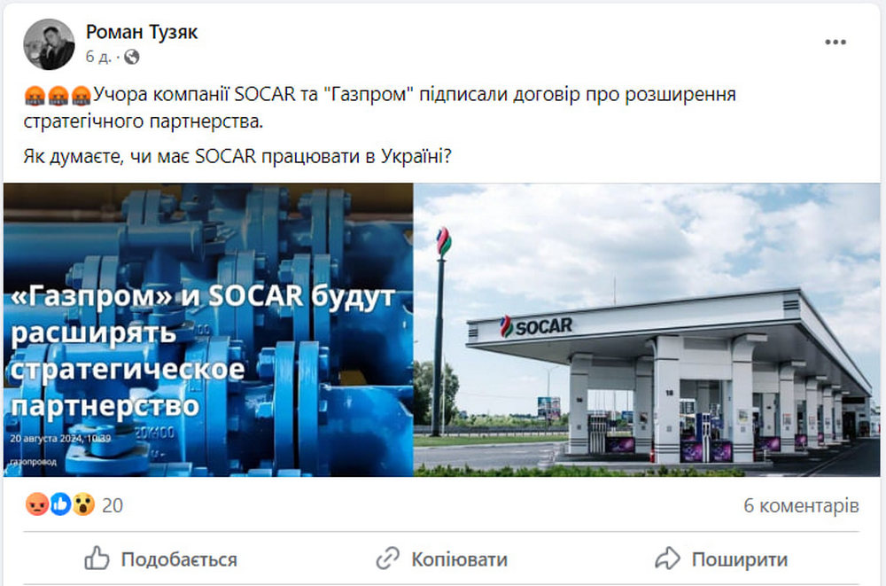
Task: Share the post using Поширити
Action: (721, 559)
